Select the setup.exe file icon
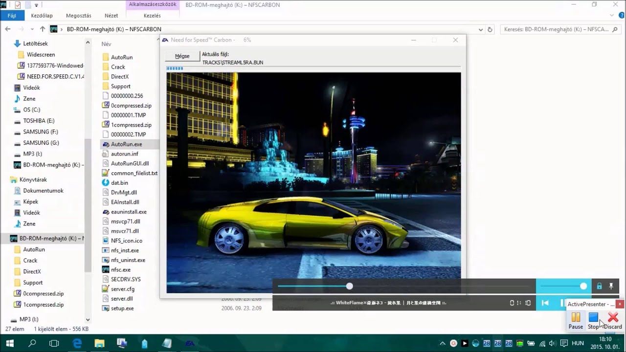Screen dimensions: 626x352 point(105,308)
